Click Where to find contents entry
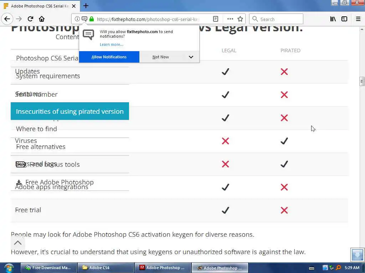 [x=37, y=129]
